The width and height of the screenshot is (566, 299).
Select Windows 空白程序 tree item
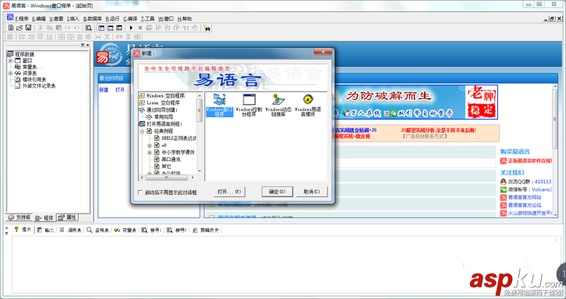point(165,96)
